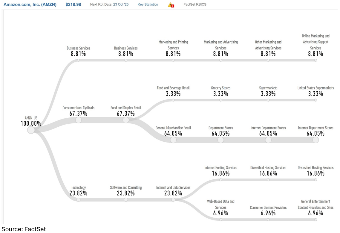Click the Software and Consulting 23.82% node
The width and height of the screenshot is (340, 233).
click(x=126, y=200)
